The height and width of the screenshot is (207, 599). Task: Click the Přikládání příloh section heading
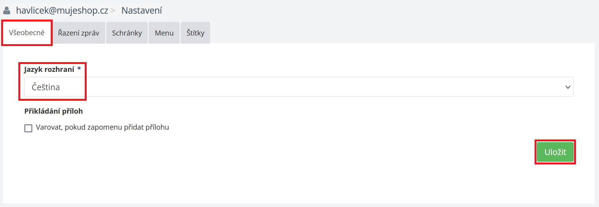click(53, 111)
